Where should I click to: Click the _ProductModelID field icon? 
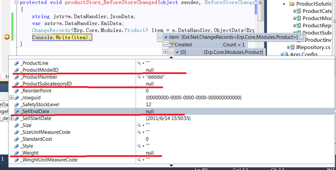[x=17, y=70]
